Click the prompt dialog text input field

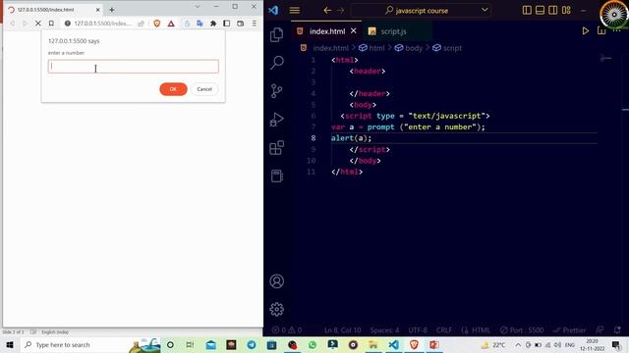point(134,67)
